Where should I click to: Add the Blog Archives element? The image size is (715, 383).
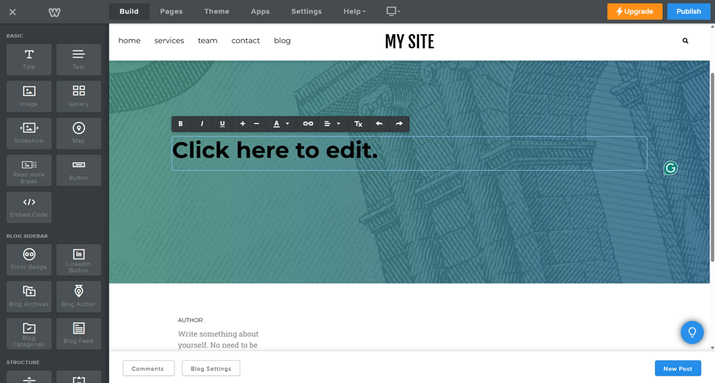pos(29,297)
